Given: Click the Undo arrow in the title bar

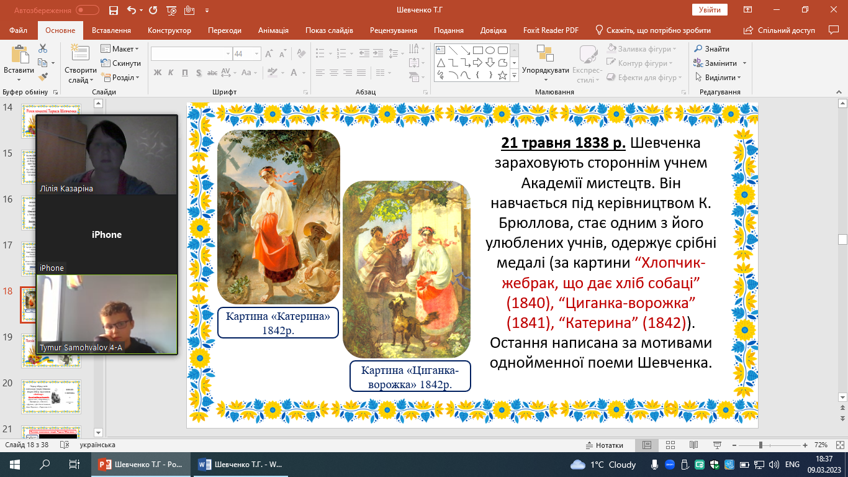Looking at the screenshot, I should point(131,11).
